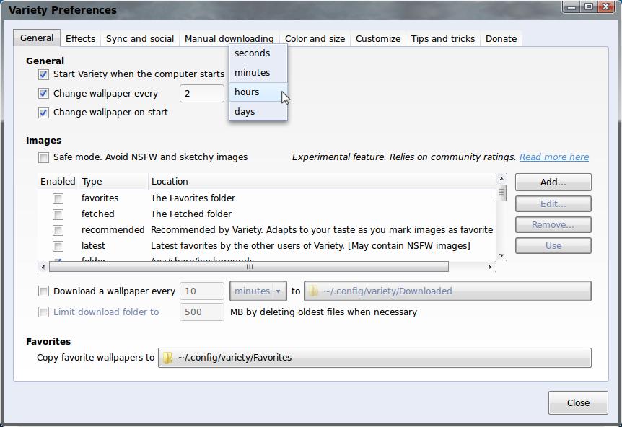Click the horizontal scrollbar left arrow
This screenshot has height=427, width=622.
coord(43,267)
